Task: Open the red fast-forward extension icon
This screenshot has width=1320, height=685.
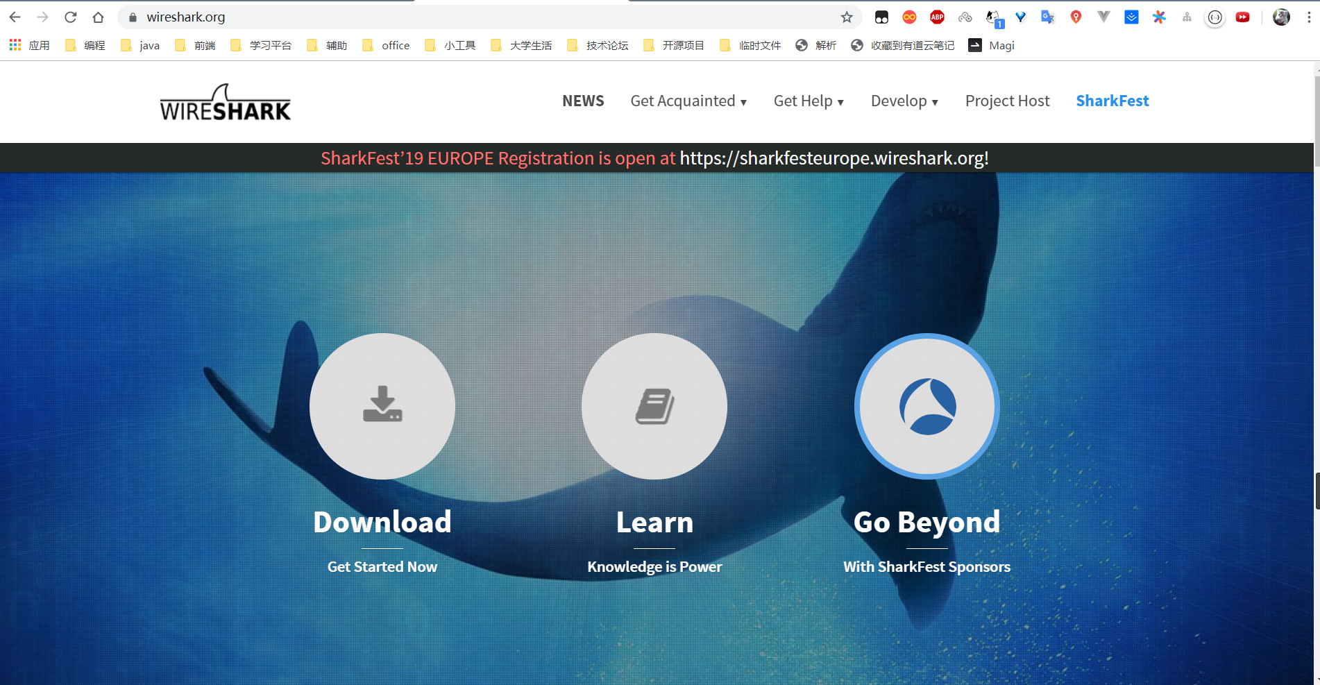Action: click(x=1242, y=17)
